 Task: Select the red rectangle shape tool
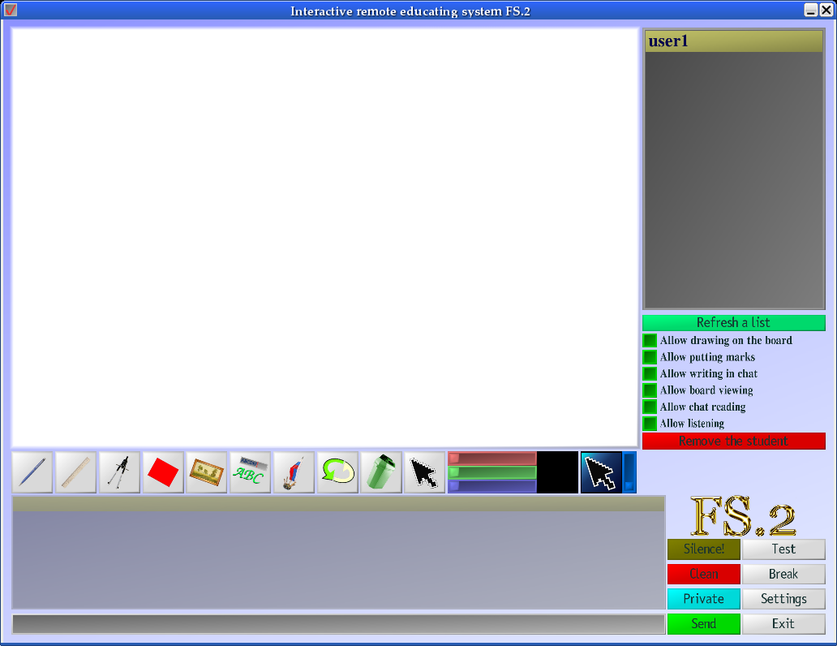click(x=163, y=472)
